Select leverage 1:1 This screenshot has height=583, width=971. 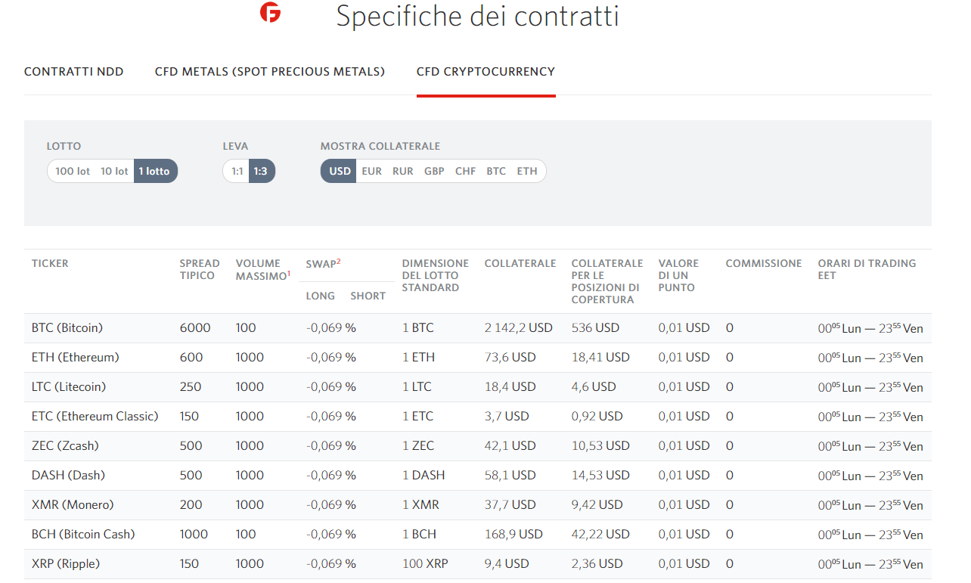coord(237,171)
